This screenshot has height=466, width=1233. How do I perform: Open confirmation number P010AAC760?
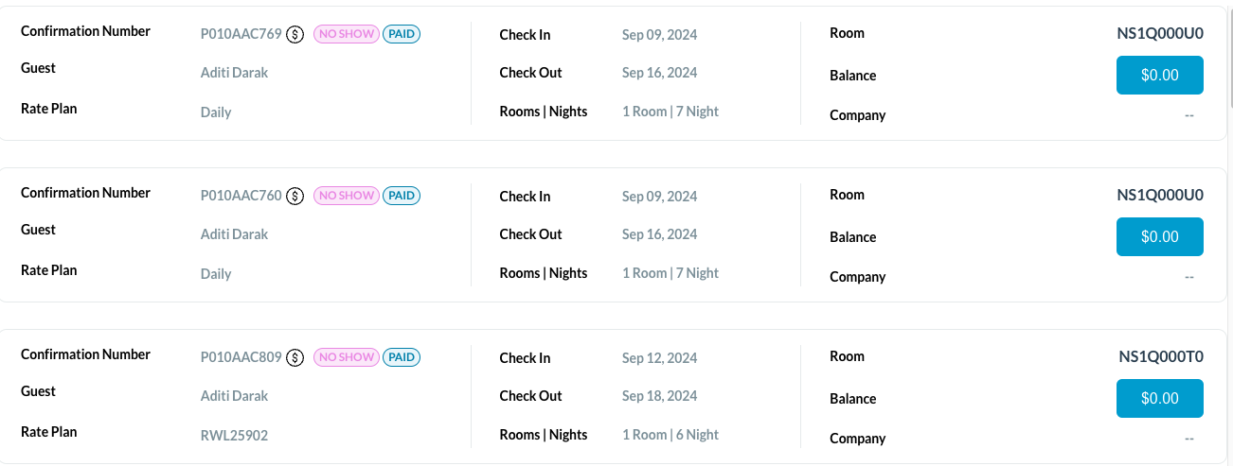tap(241, 197)
